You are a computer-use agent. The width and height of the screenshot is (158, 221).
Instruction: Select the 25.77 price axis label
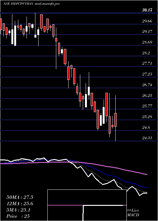click(147, 106)
